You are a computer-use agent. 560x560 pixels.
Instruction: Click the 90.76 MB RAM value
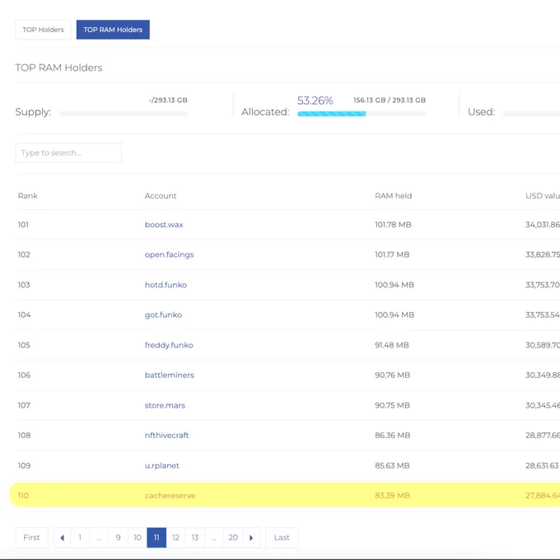392,375
